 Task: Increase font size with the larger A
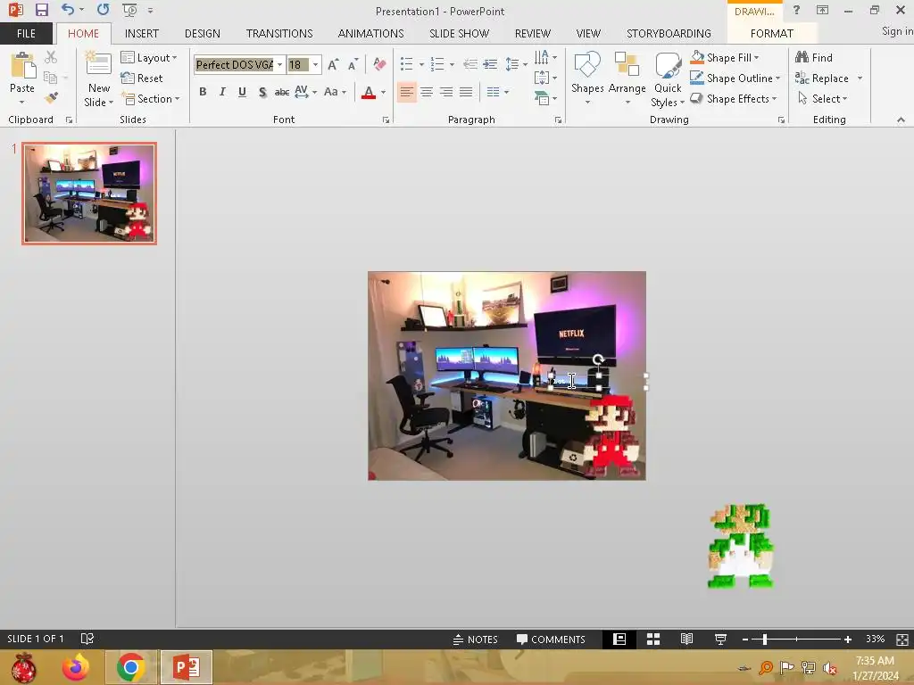pos(333,64)
